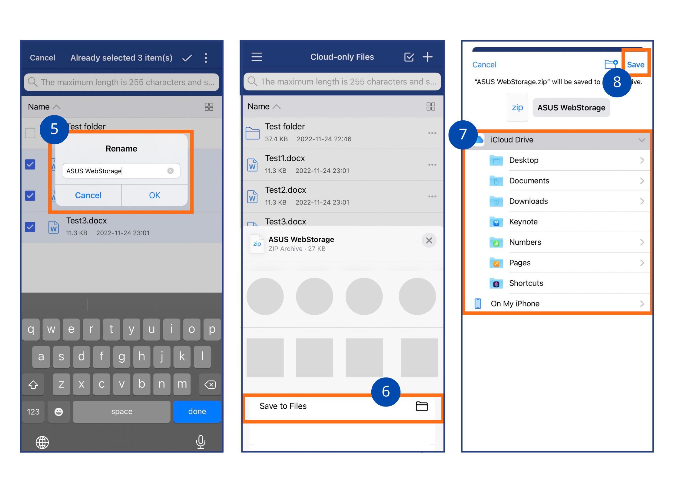
Task: Clear the Rename text field with x icon
Action: [171, 171]
